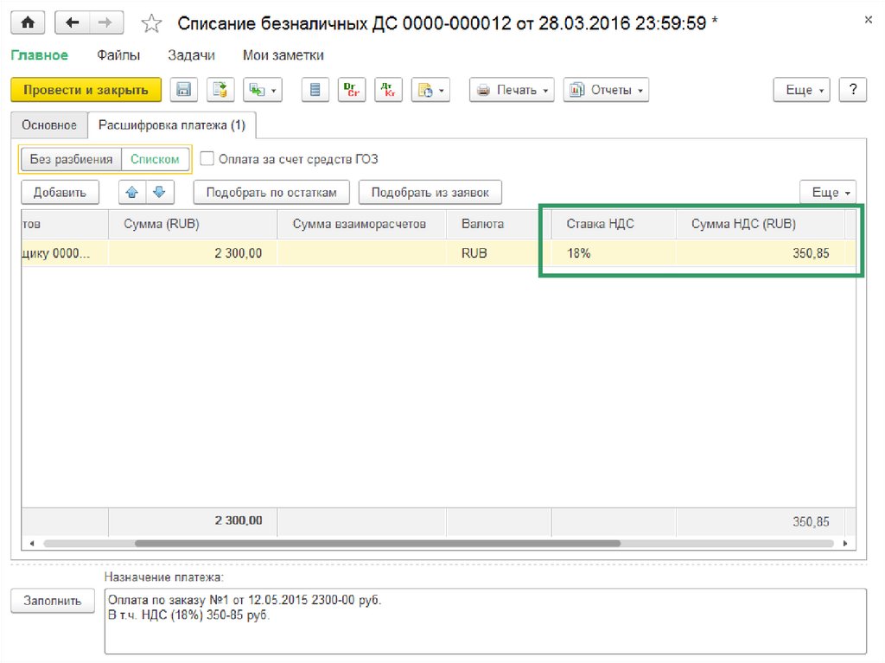Viewport: 885px width, 663px height.
Task: Click the Home icon button
Action: 29,23
